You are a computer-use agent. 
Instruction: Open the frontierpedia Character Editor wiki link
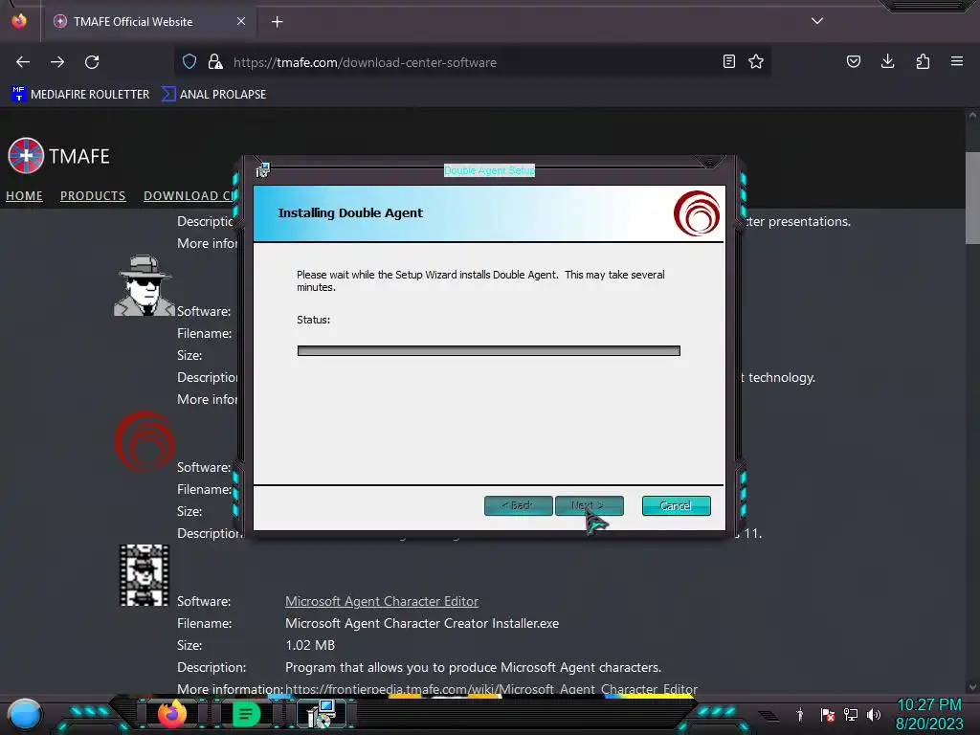491,689
